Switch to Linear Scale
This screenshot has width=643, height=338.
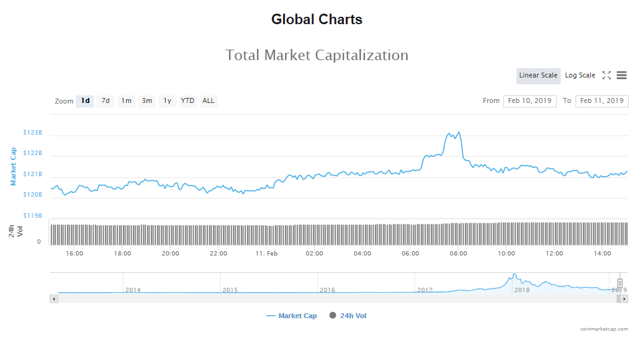(x=538, y=76)
